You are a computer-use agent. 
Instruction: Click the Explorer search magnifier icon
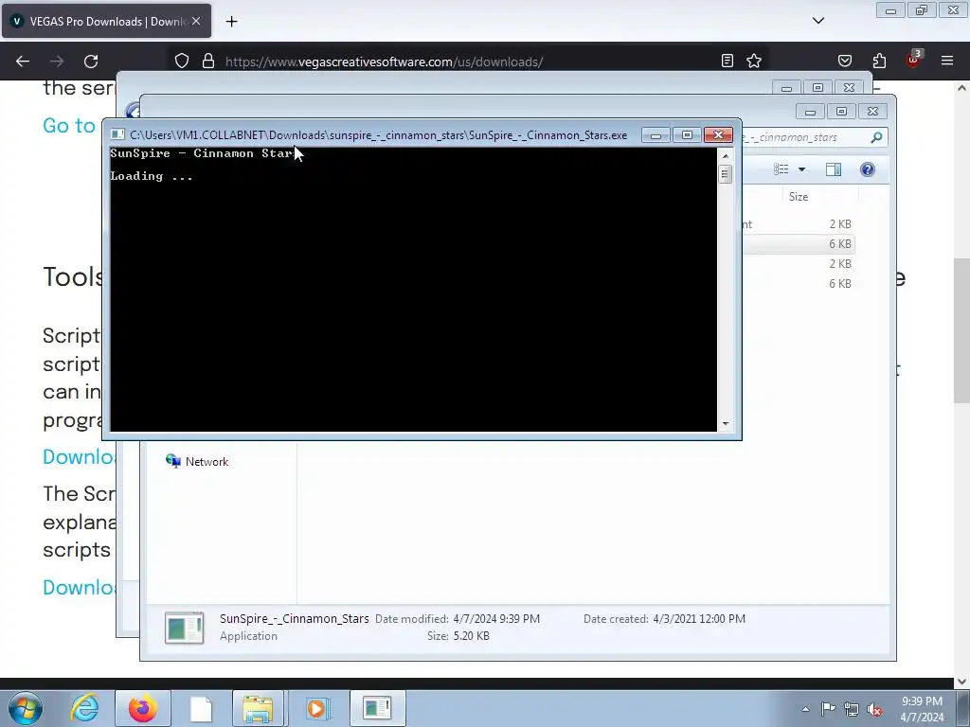[876, 137]
